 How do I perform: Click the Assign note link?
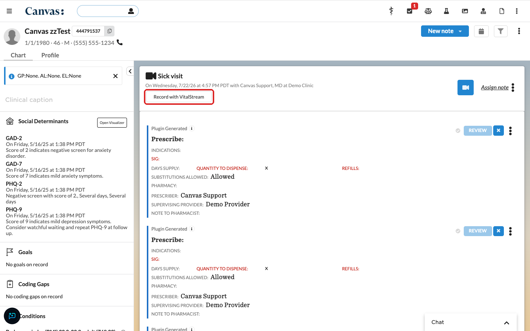[x=495, y=88]
